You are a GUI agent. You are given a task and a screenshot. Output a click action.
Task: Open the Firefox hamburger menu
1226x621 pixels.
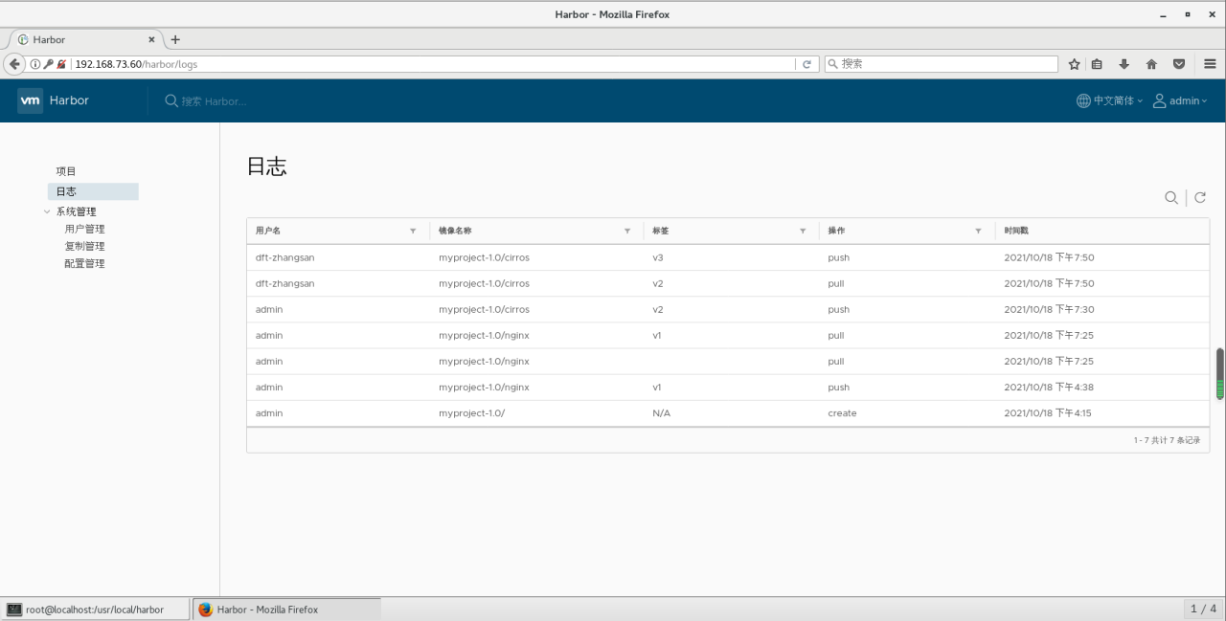point(1210,64)
